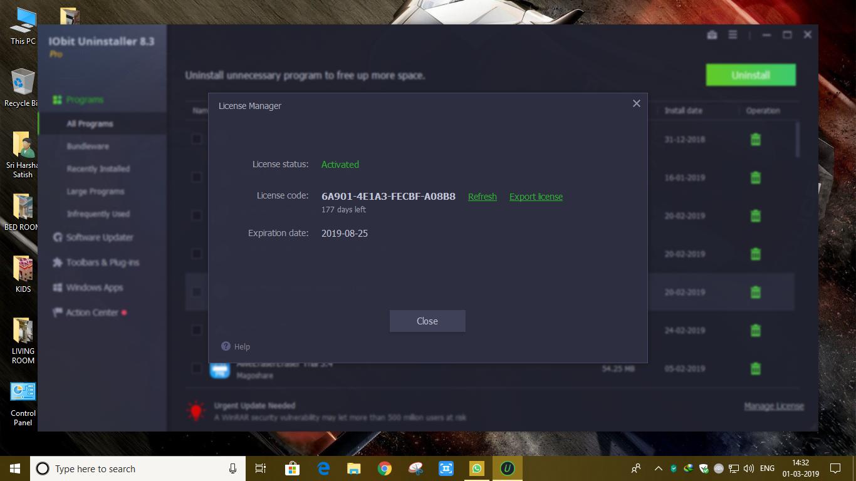Click the IObit Uninstaller taskbar icon
856x481 pixels.
click(x=508, y=468)
